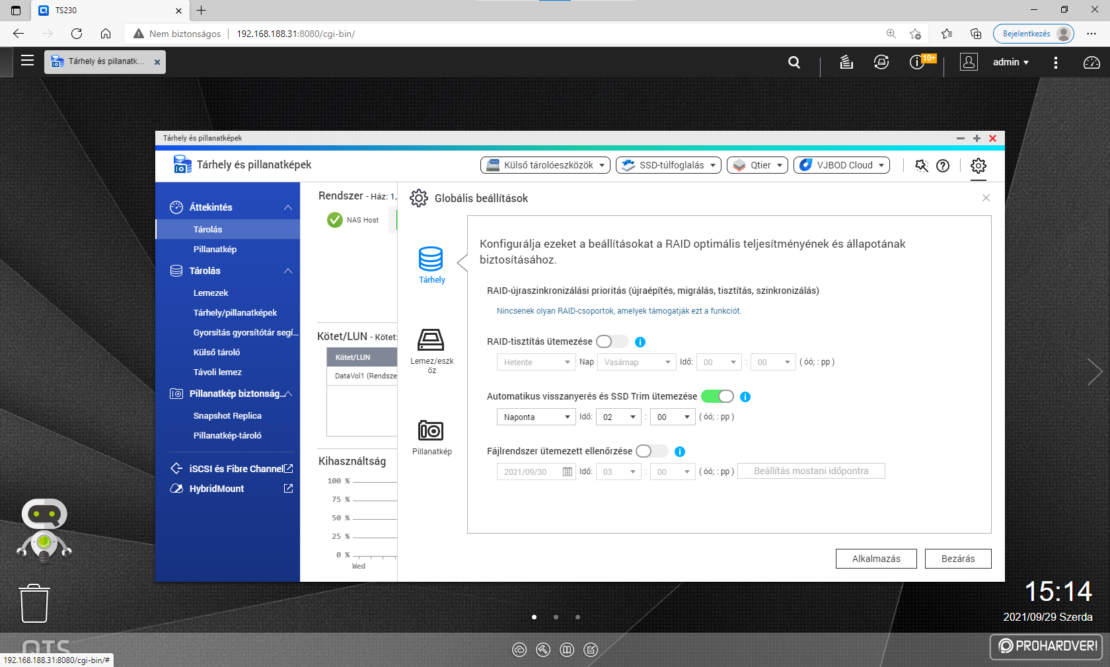Click the browser Bejelentkezés button
This screenshot has width=1110, height=667.
[x=1033, y=34]
